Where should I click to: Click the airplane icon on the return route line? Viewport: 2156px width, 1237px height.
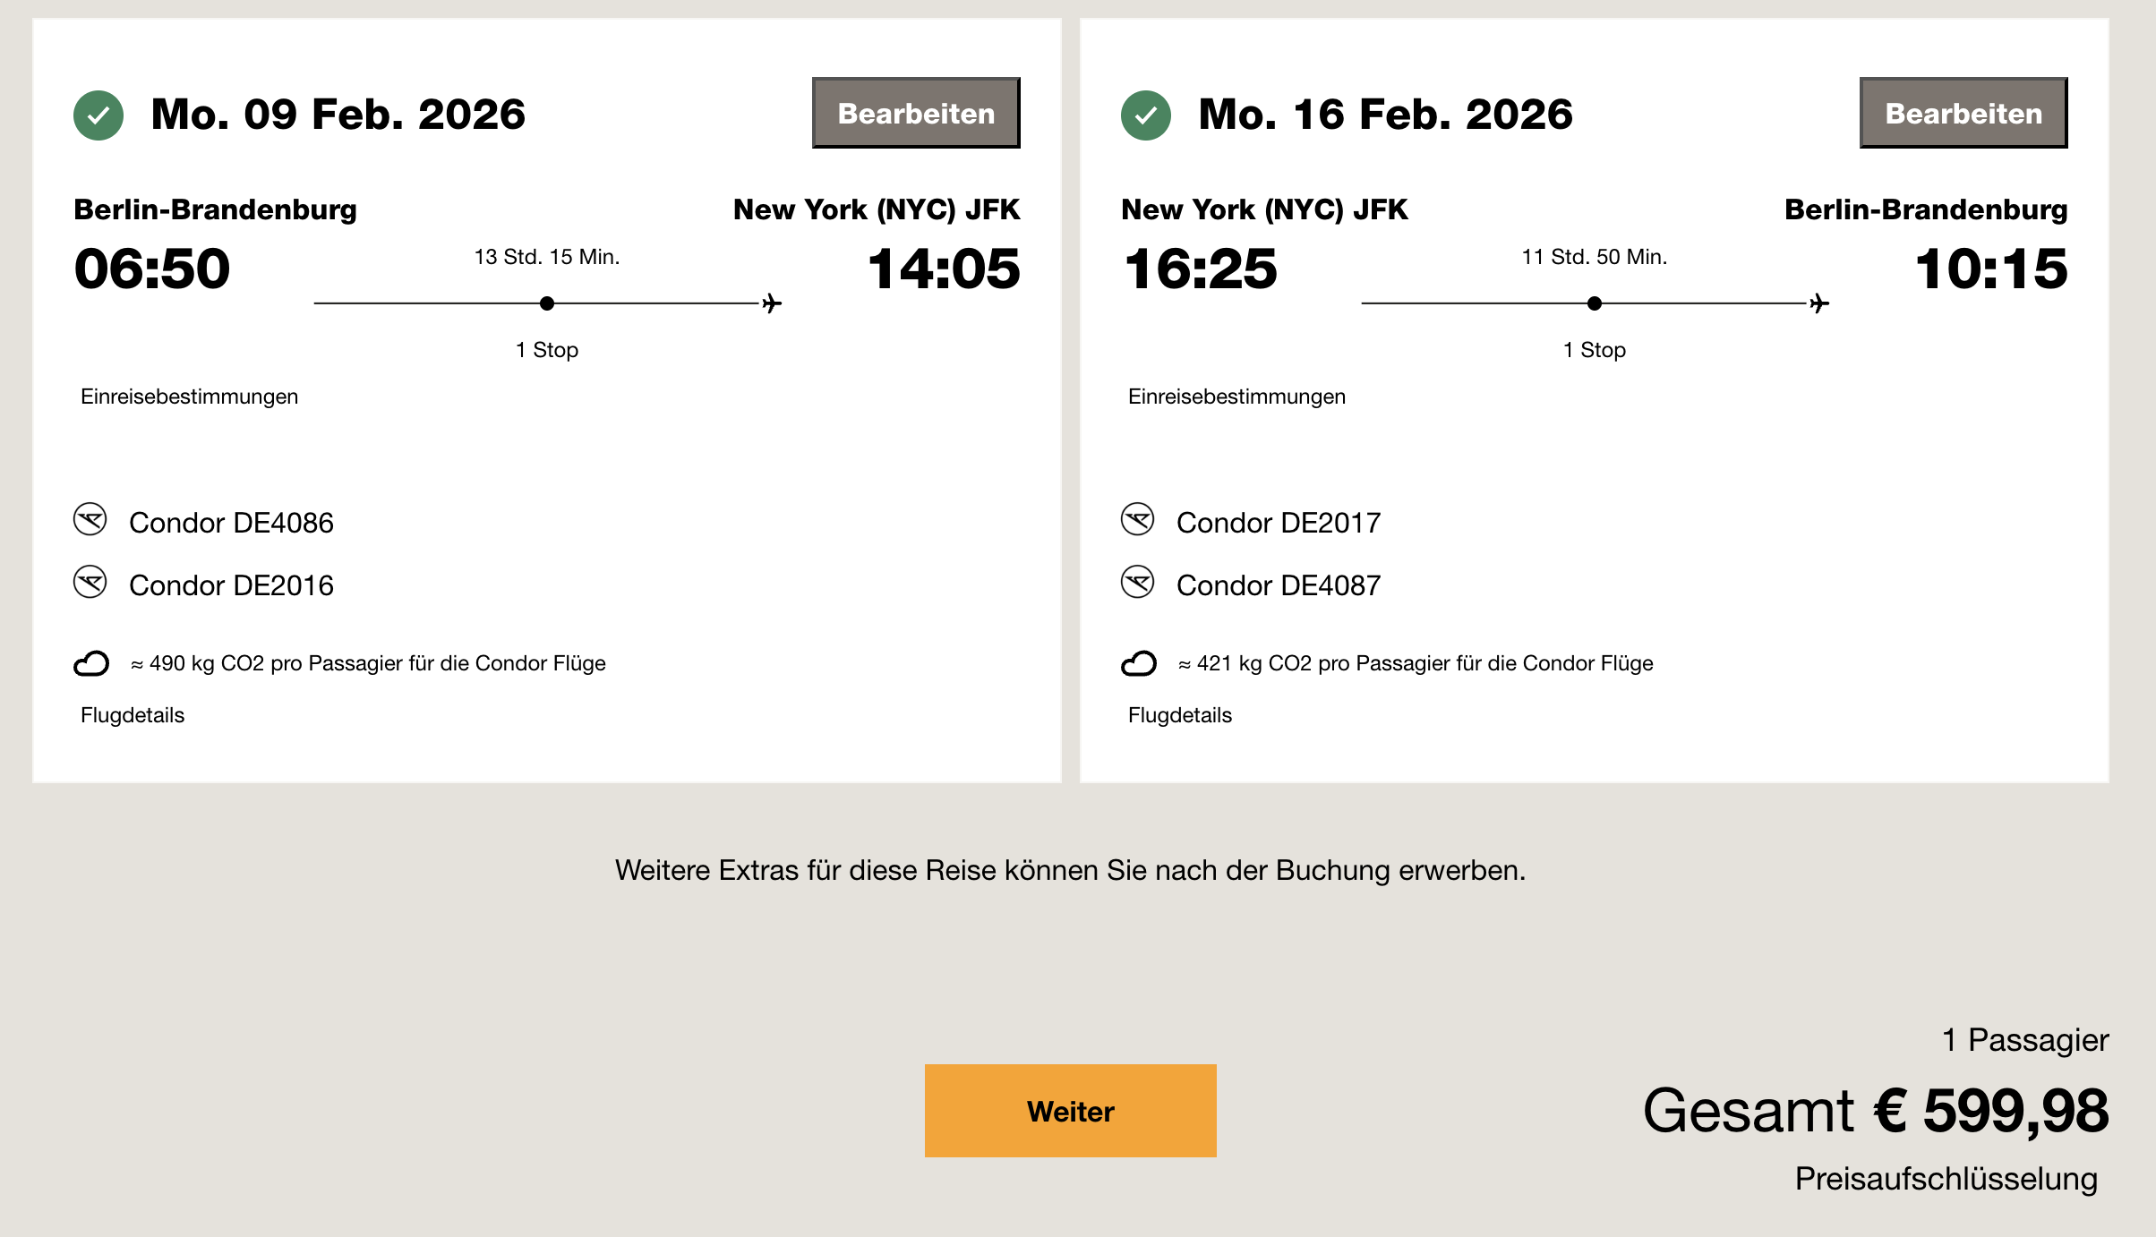click(1819, 303)
